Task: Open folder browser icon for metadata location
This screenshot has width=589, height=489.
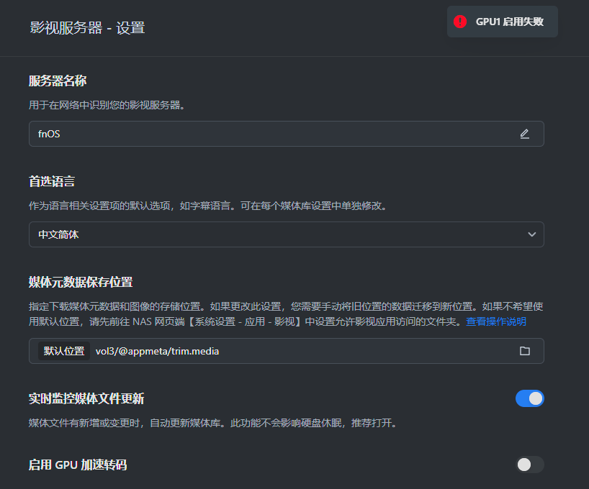Action: tap(525, 351)
